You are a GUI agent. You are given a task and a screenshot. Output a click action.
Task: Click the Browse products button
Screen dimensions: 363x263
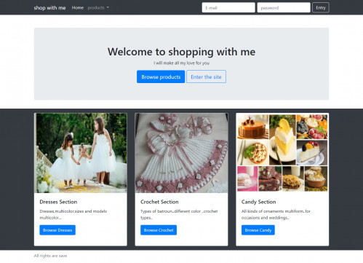pos(161,76)
